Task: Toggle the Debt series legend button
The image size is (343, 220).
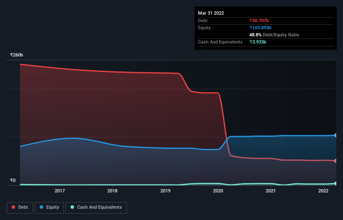Action: pos(20,207)
